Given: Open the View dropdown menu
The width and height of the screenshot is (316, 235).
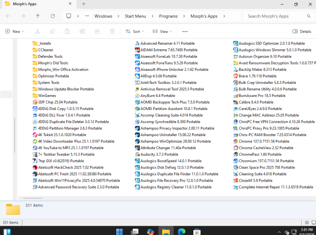Looking at the screenshot, I should [162, 32].
